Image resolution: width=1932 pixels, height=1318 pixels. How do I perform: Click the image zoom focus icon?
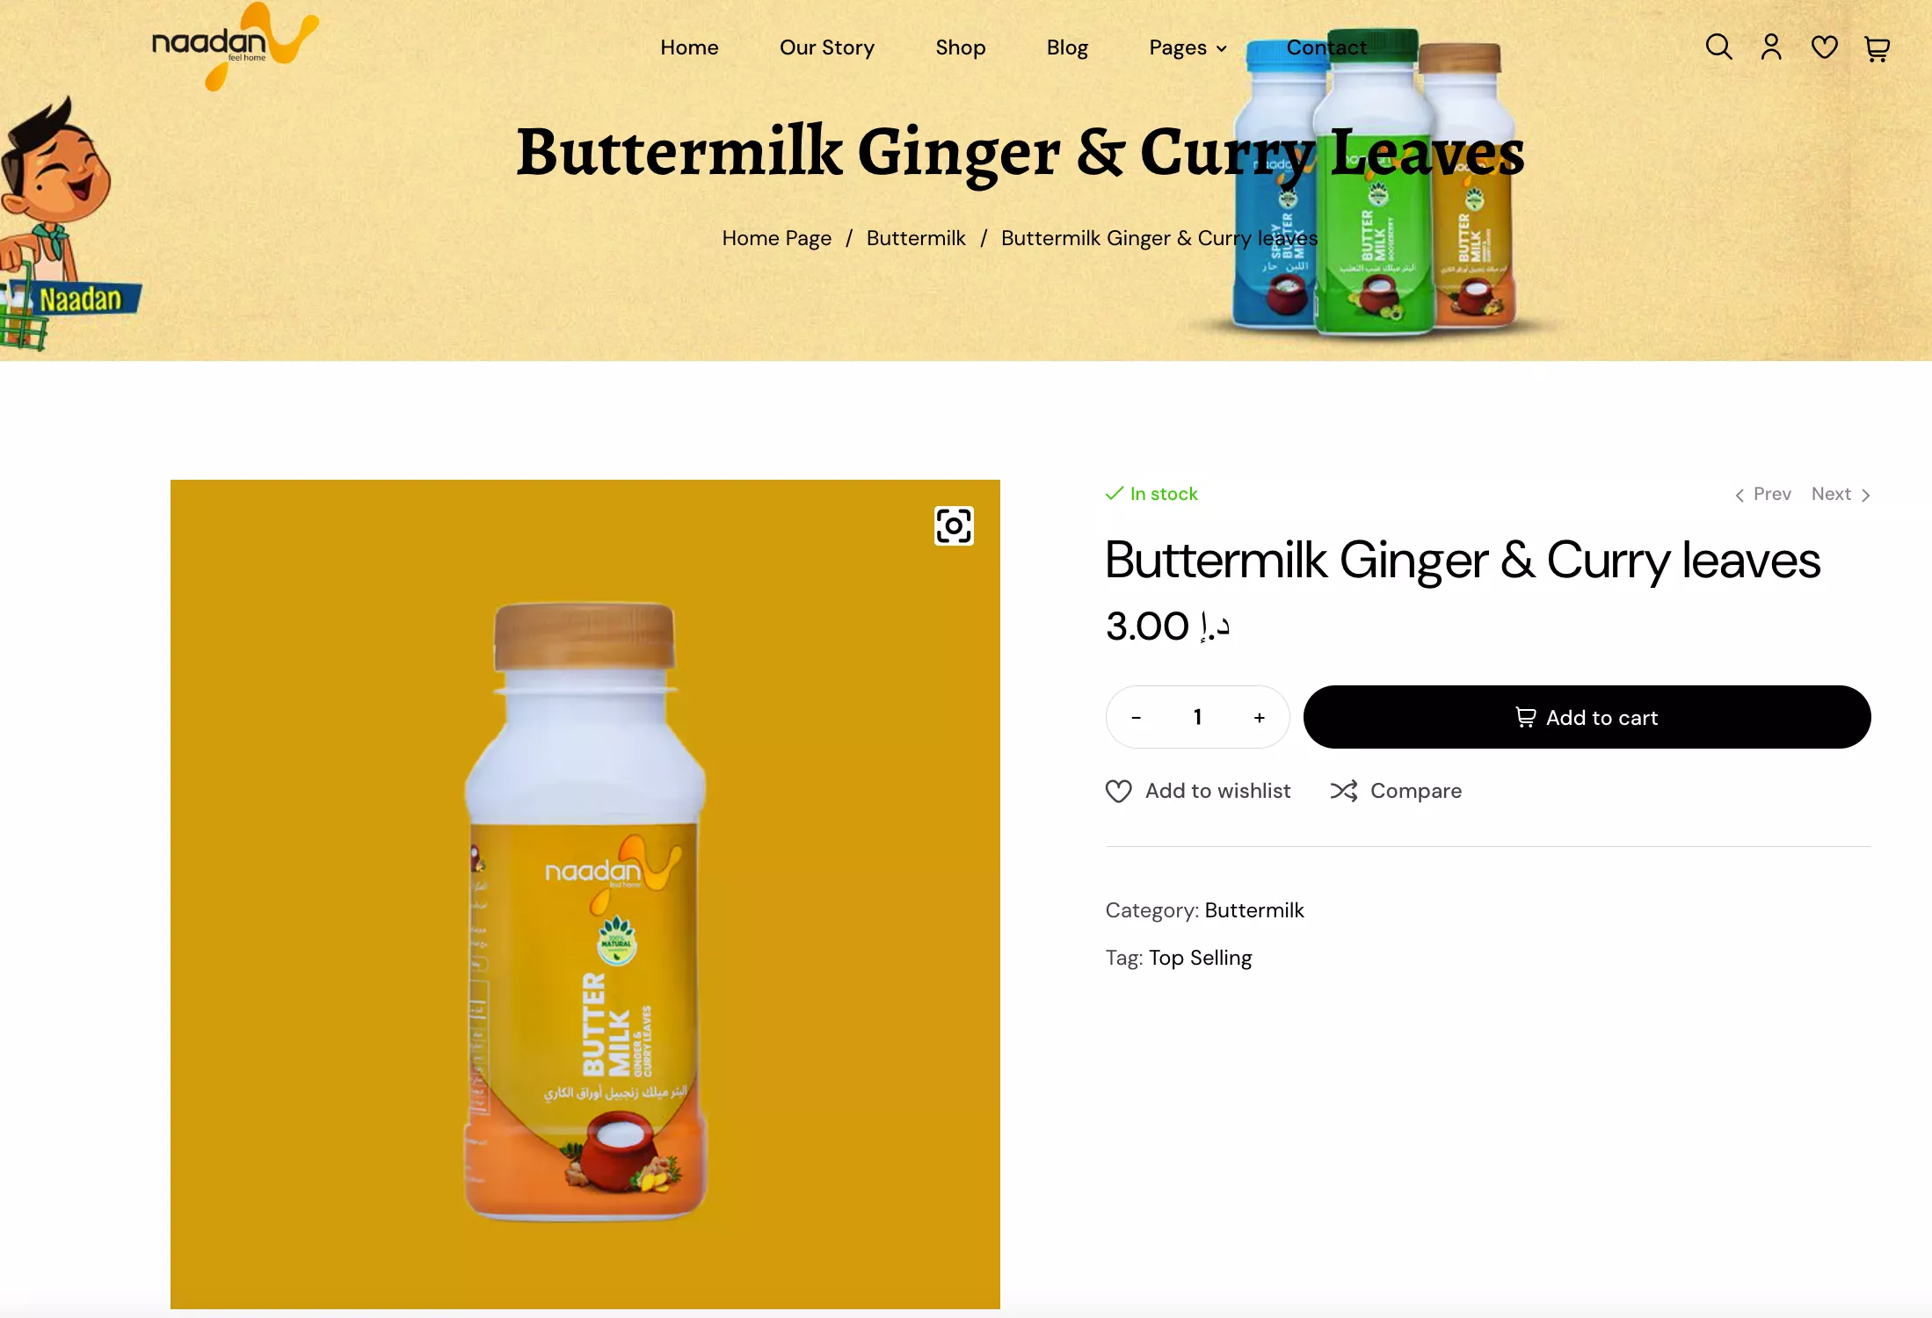(954, 526)
